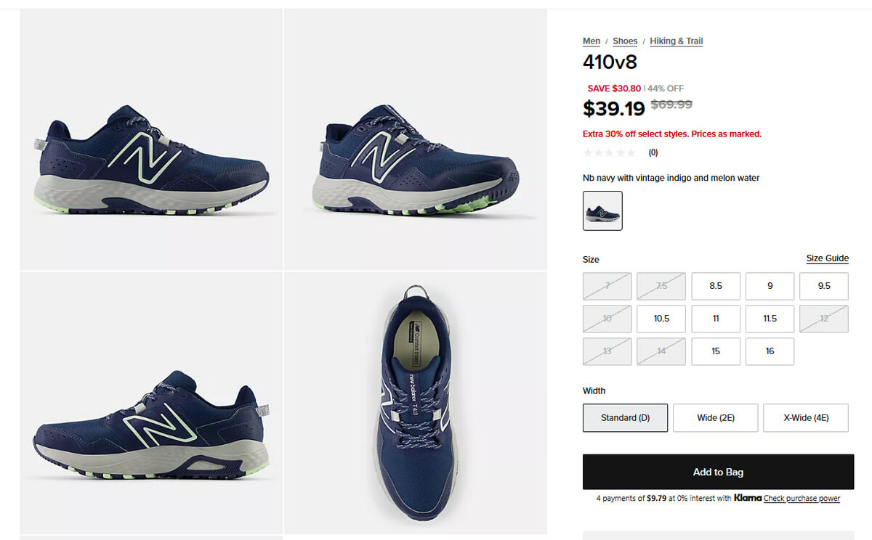Click the star rating icons
Screen dimensions: 872x540
click(610, 152)
